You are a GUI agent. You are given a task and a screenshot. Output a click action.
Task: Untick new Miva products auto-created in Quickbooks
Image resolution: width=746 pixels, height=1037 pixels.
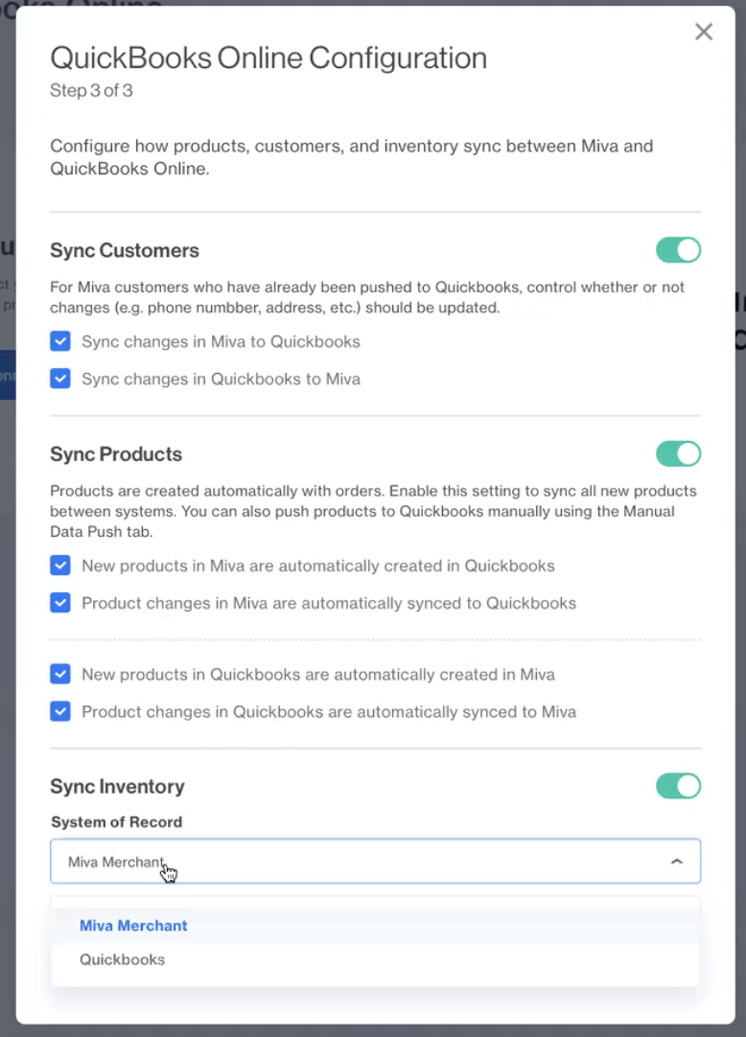[60, 565]
